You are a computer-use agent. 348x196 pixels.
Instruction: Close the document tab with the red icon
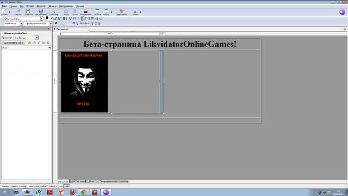pos(345,29)
